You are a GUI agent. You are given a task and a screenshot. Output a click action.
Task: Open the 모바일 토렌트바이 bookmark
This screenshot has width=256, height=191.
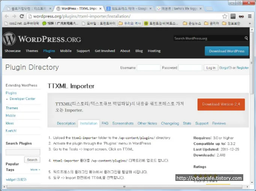coord(99,24)
